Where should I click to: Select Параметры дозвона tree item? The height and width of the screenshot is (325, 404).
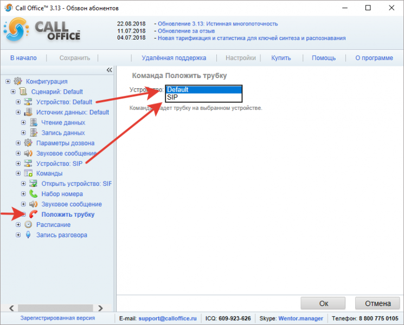click(x=65, y=143)
